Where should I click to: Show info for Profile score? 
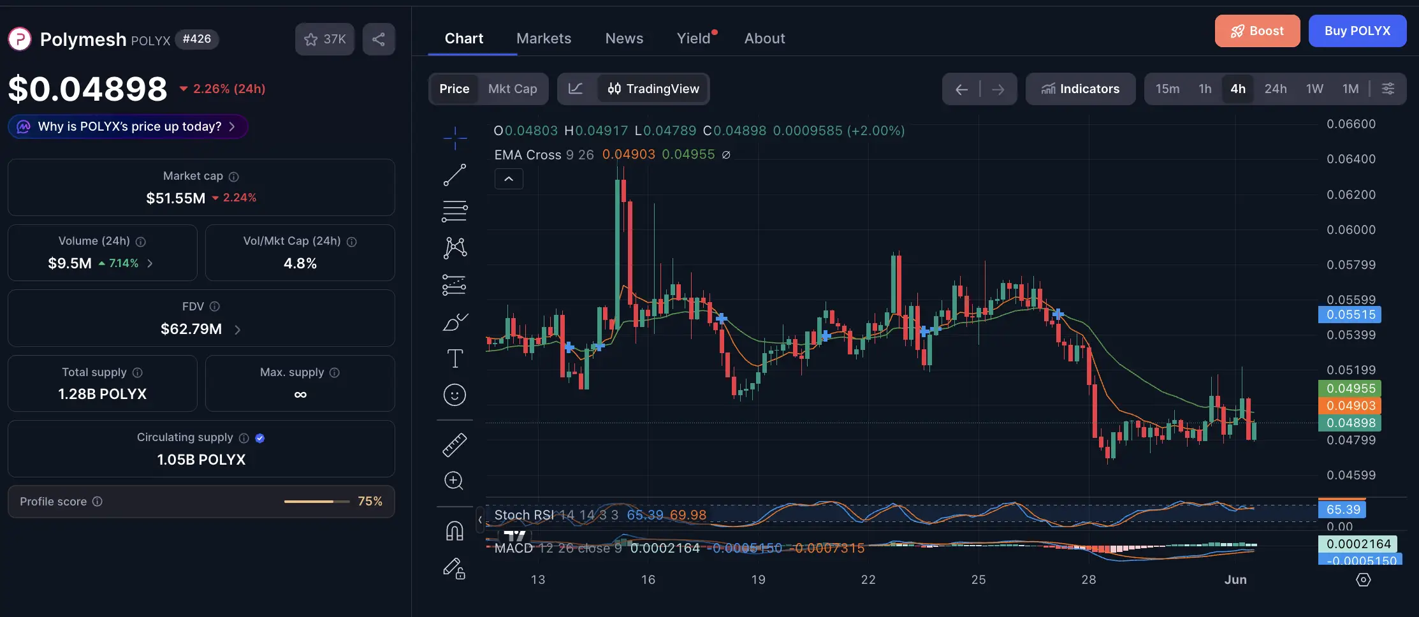98,502
